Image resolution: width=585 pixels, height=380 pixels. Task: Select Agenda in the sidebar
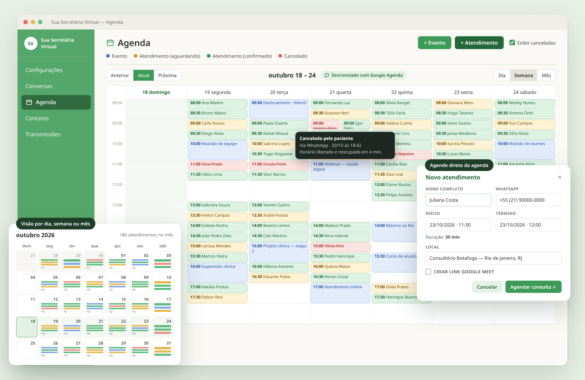point(56,102)
